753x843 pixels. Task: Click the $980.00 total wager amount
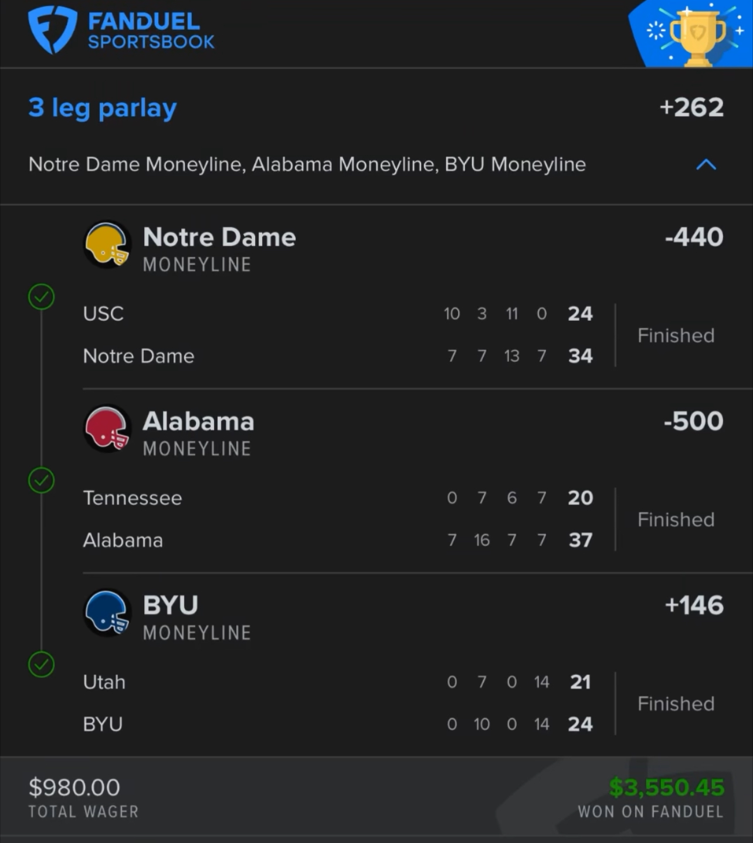click(x=74, y=787)
